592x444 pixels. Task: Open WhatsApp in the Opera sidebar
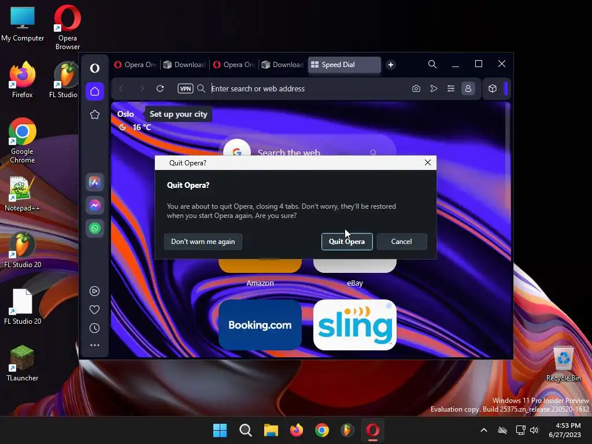click(95, 228)
